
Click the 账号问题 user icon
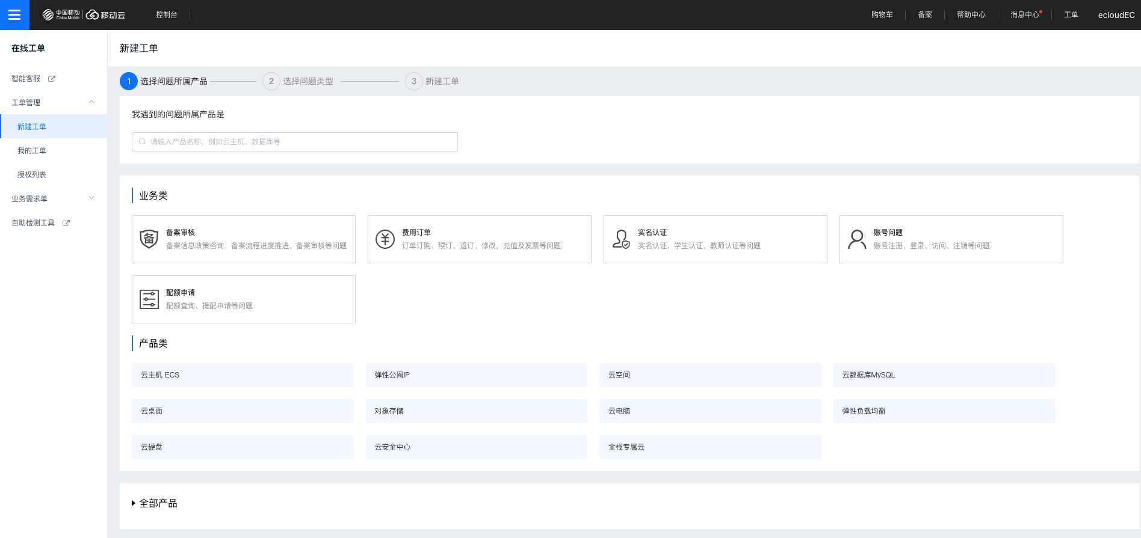coord(857,239)
